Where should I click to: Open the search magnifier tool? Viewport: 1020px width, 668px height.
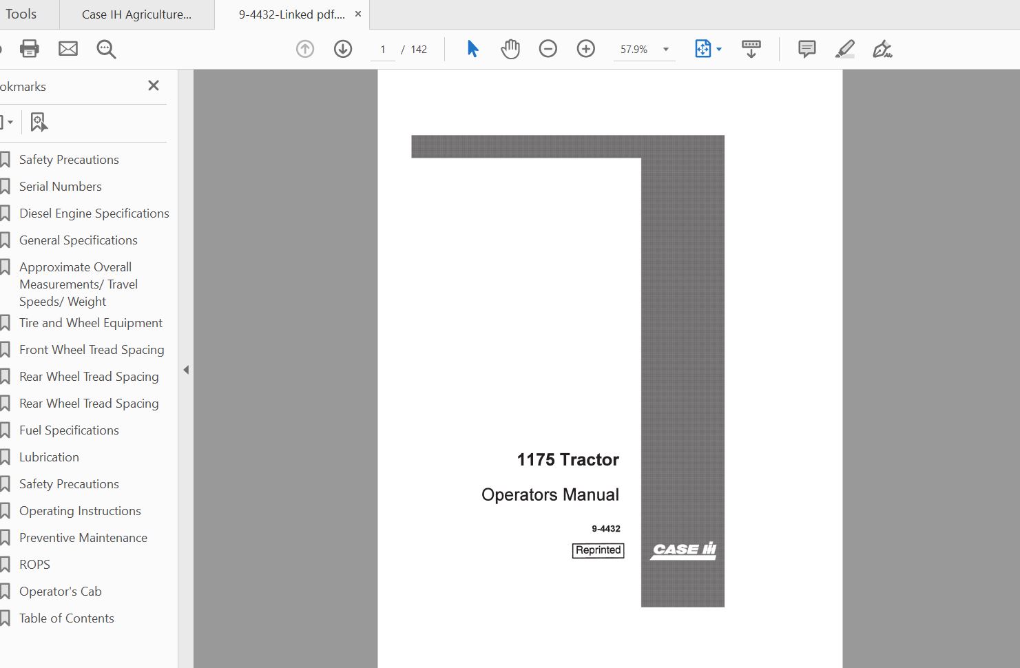pos(105,49)
